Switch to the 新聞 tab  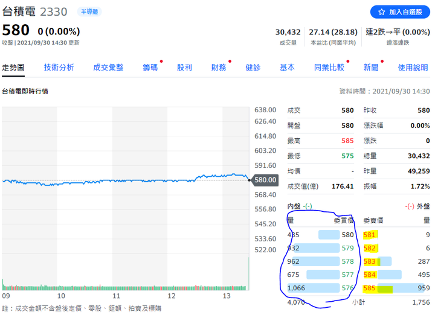(x=371, y=68)
